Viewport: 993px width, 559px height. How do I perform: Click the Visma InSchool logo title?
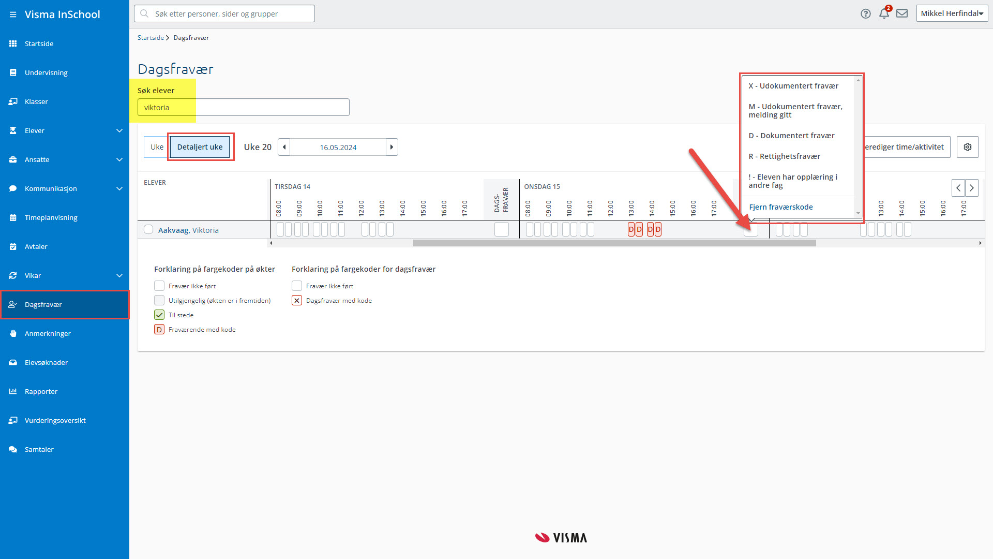tap(62, 14)
